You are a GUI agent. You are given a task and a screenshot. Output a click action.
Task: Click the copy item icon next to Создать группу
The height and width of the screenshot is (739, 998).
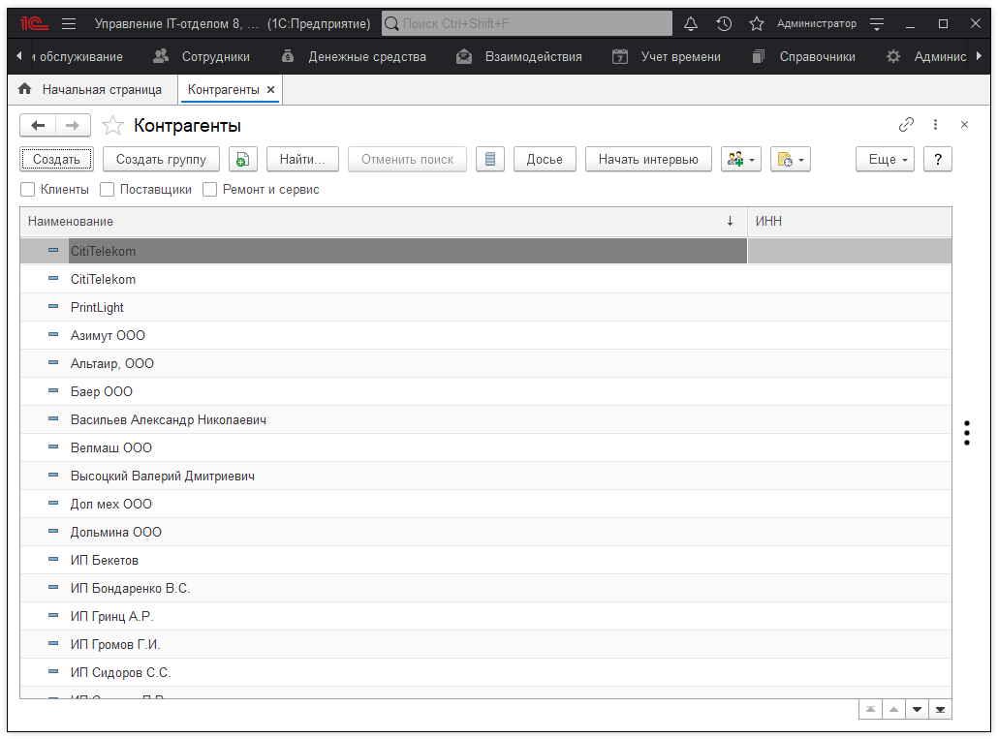click(243, 160)
